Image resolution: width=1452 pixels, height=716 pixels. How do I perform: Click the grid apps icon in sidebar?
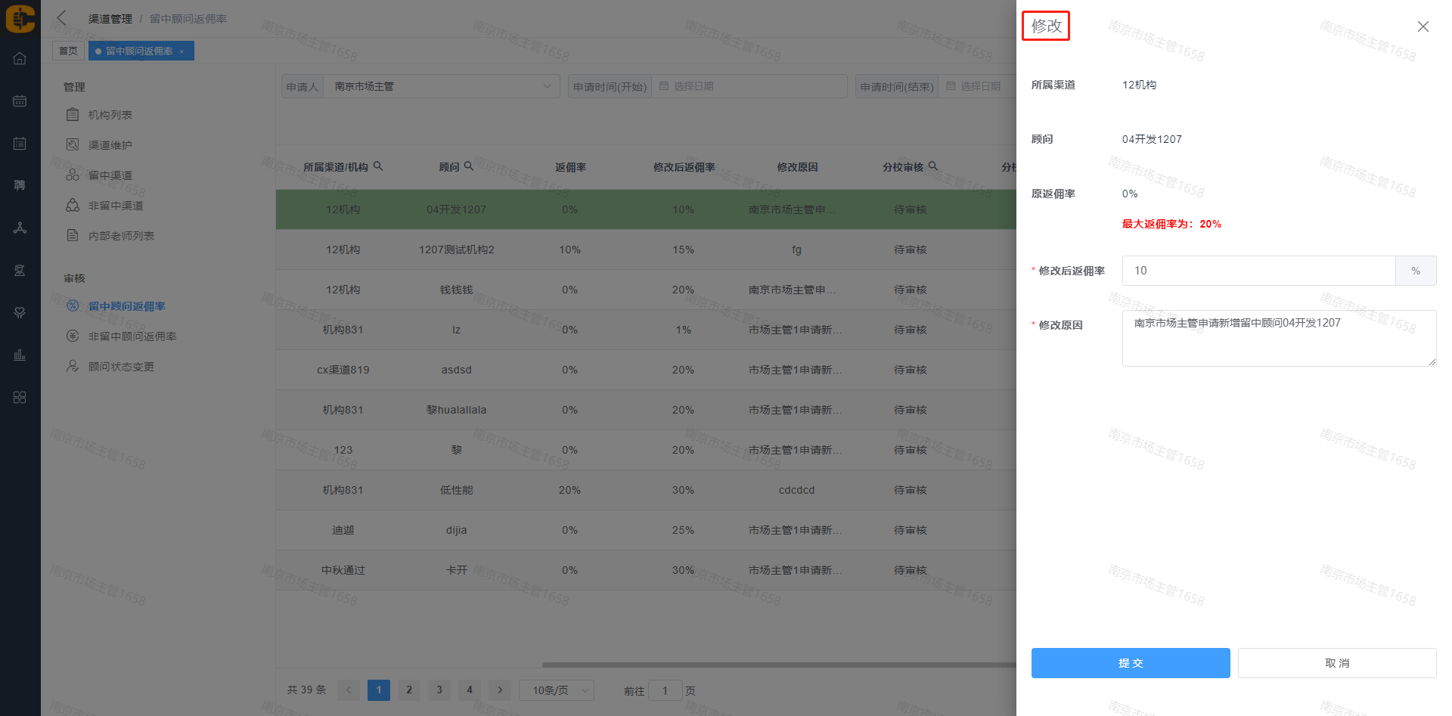20,398
